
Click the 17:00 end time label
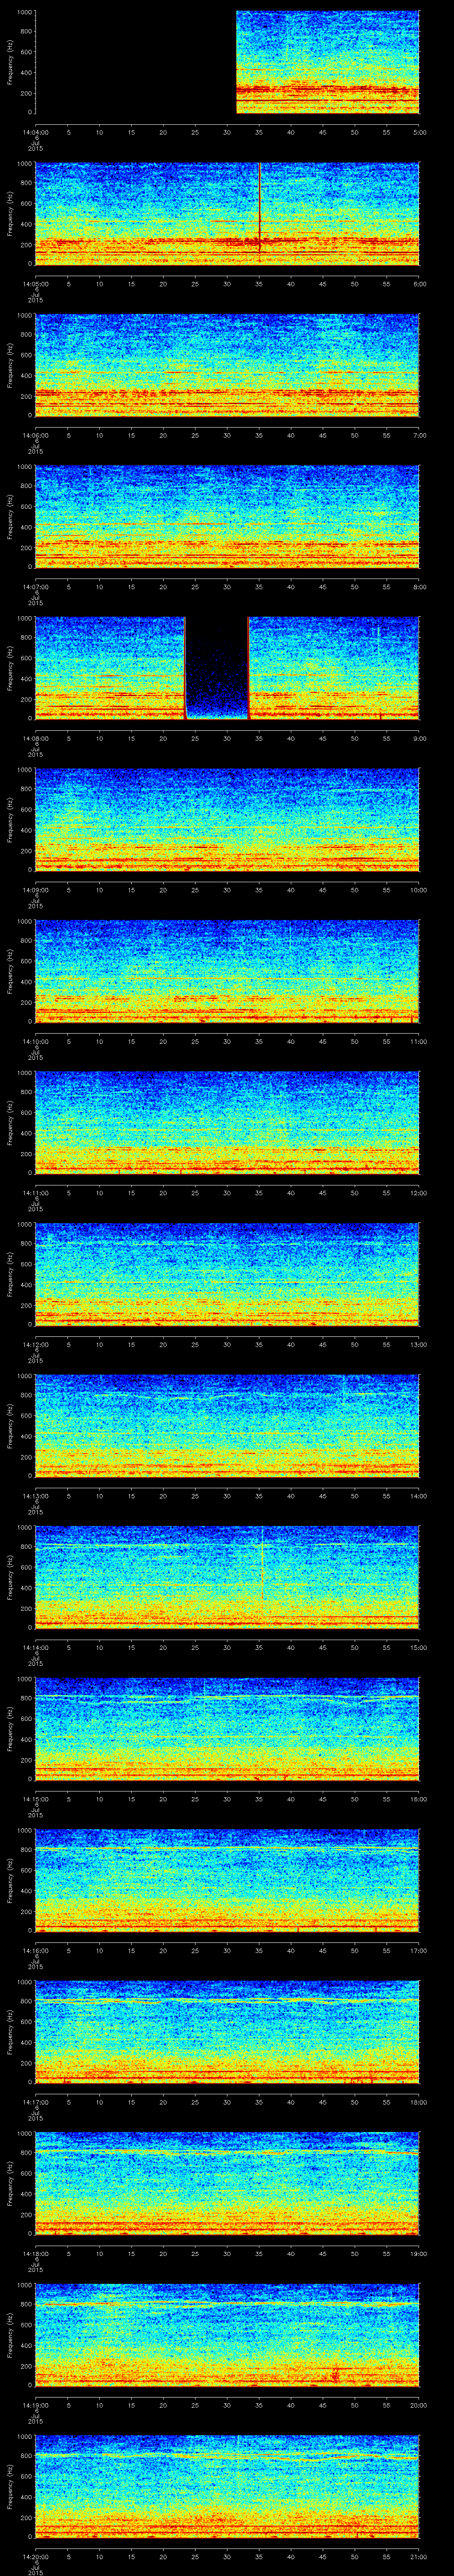(x=418, y=1950)
